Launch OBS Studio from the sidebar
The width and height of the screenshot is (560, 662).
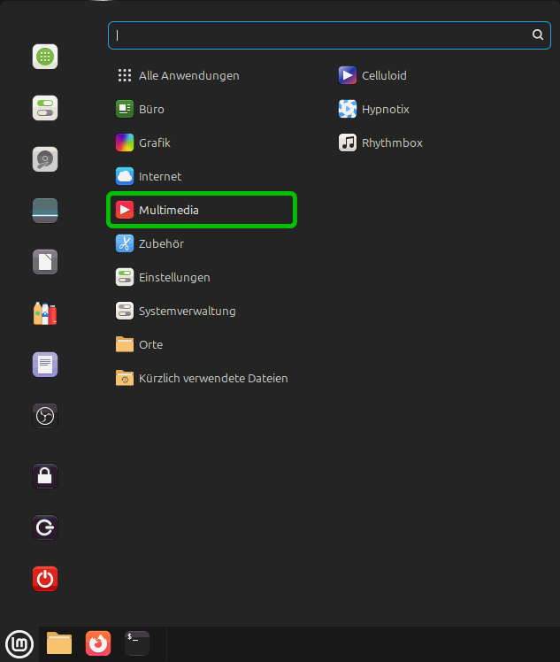(45, 416)
